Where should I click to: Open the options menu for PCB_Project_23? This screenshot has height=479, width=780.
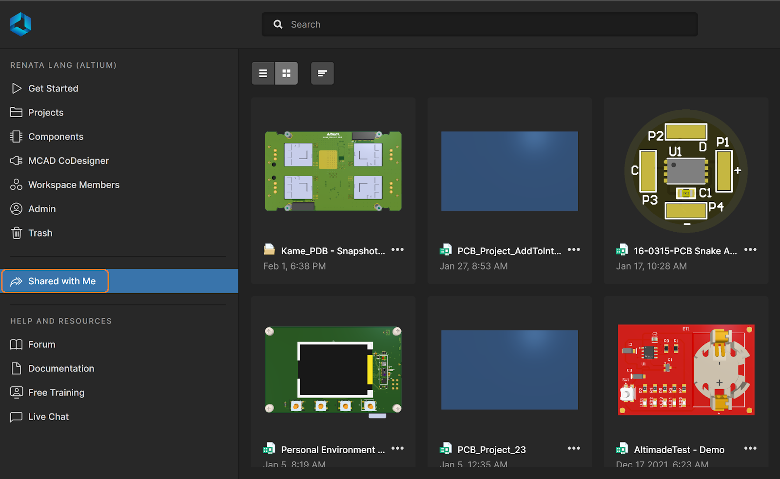(x=574, y=448)
